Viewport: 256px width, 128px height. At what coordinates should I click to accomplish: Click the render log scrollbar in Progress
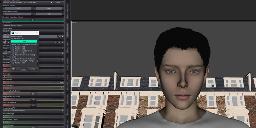(38, 56)
